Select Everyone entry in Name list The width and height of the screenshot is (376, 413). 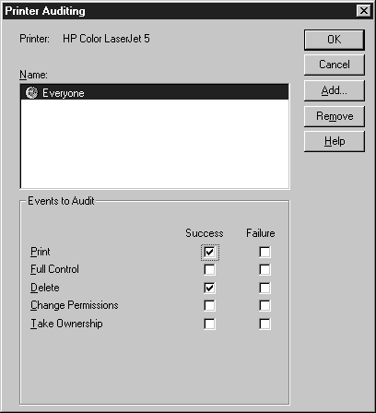pyautogui.click(x=155, y=92)
